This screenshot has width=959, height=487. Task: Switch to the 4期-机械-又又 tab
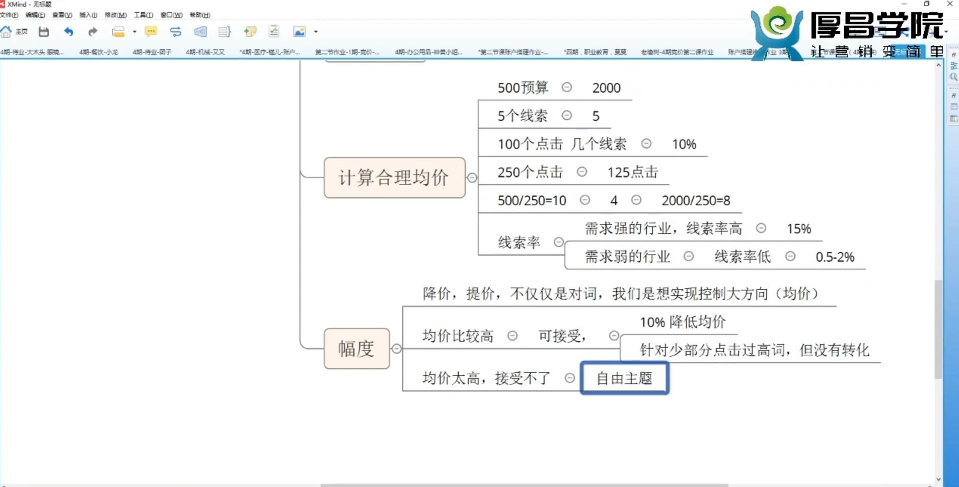click(205, 52)
